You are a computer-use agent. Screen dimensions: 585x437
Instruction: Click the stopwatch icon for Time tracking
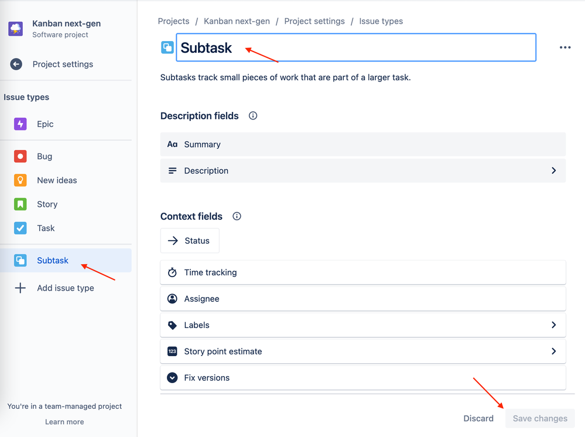(x=172, y=272)
